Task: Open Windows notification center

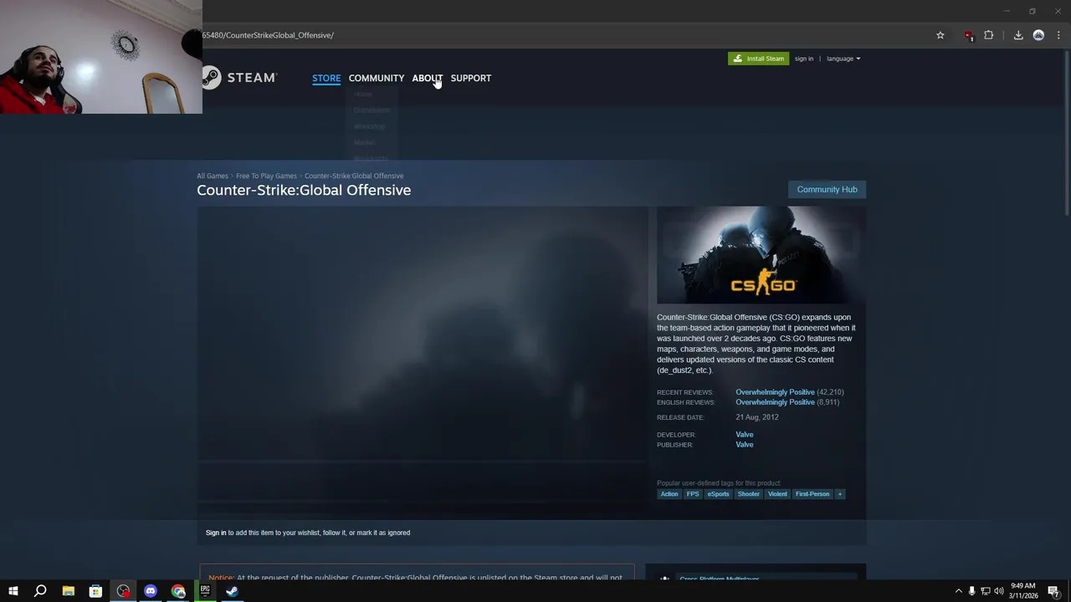Action: coord(1053,591)
